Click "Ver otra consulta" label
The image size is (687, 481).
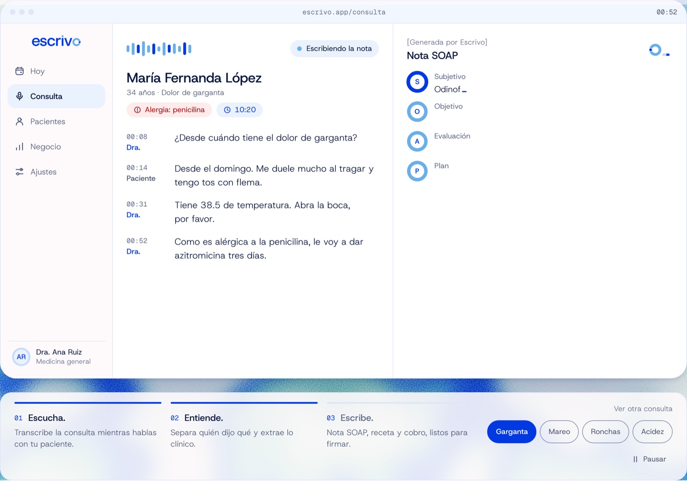[x=643, y=408]
